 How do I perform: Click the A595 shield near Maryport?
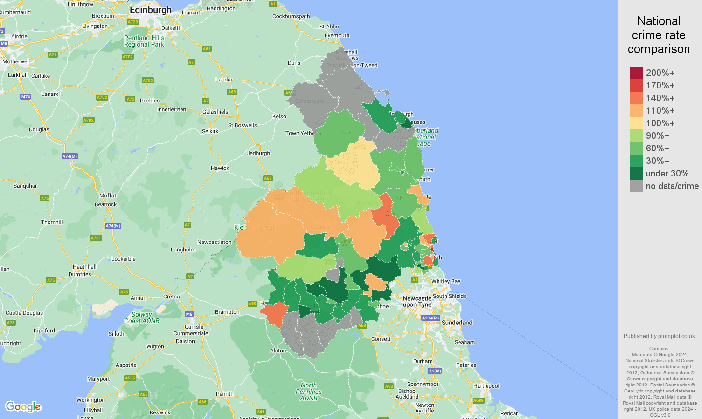(x=130, y=378)
